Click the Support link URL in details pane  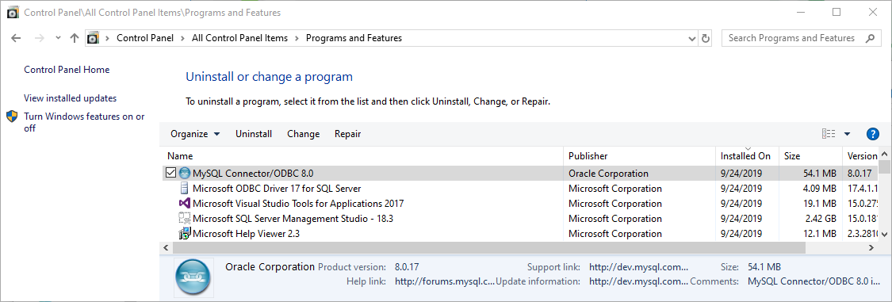[x=639, y=267]
